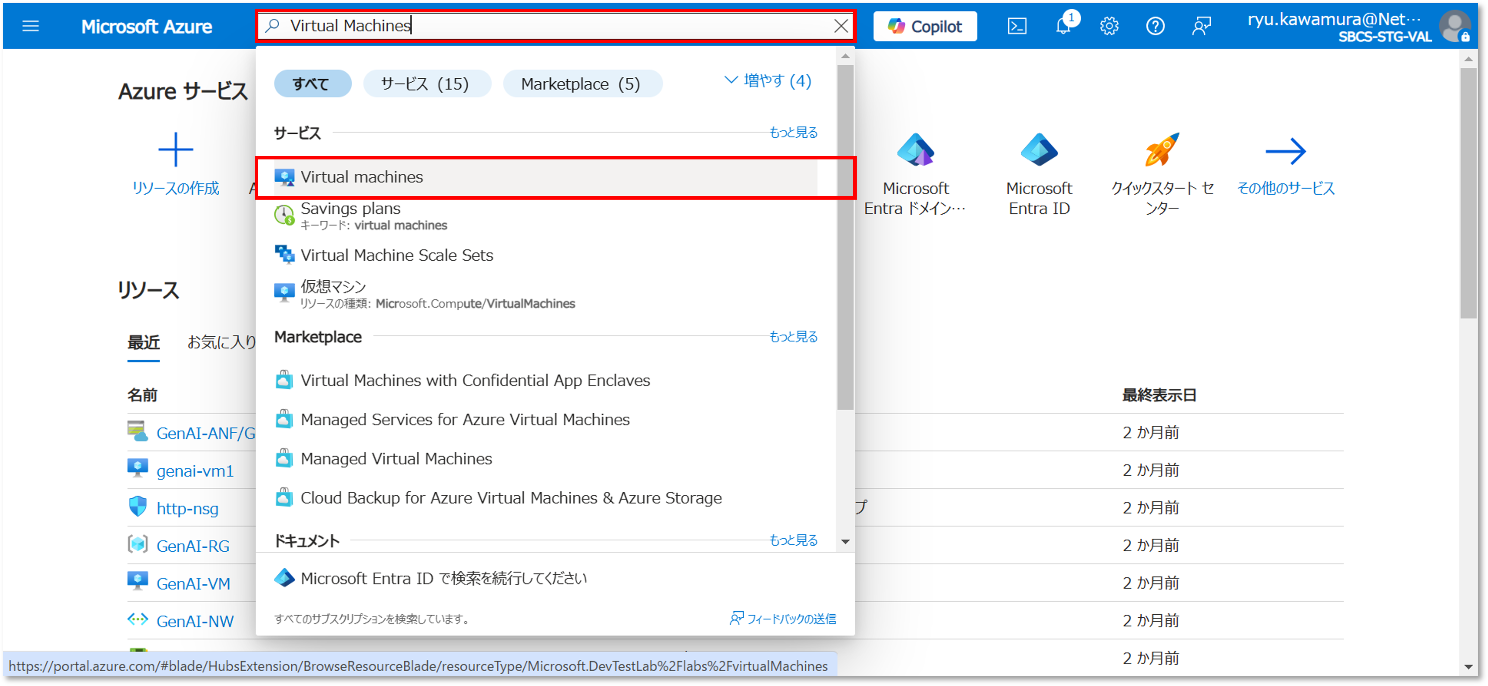The image size is (1488, 686).
Task: Open GenAI-NW network link
Action: (x=195, y=621)
